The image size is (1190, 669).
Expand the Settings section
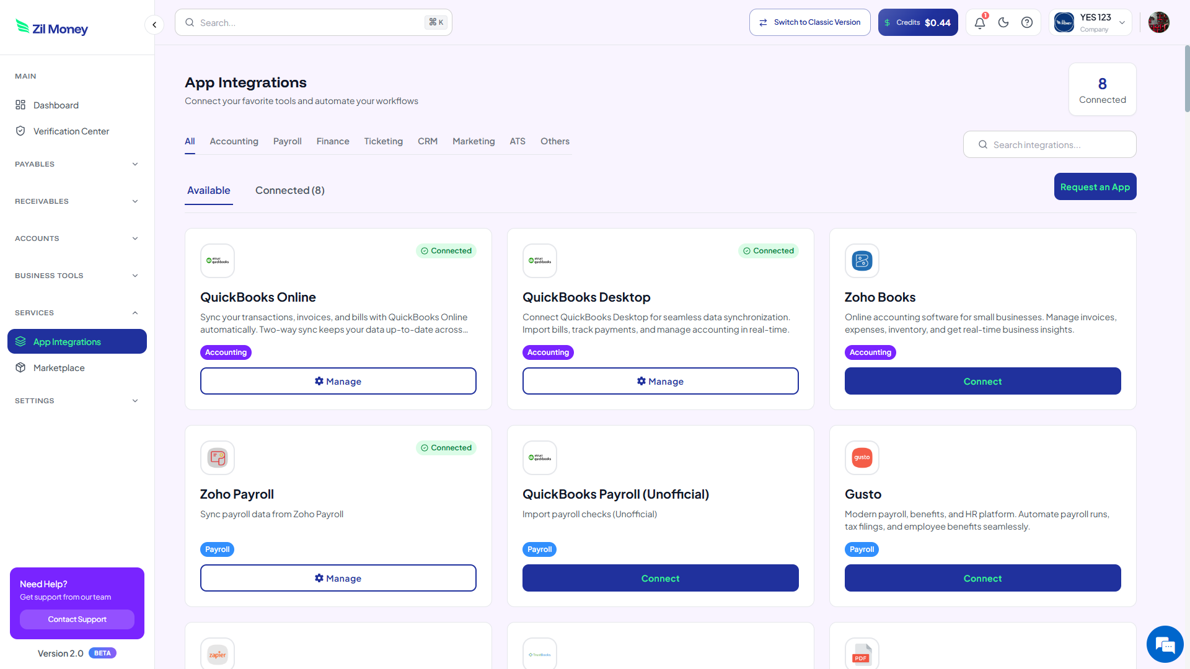click(77, 401)
